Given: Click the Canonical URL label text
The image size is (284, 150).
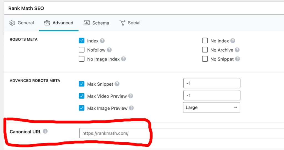Looking at the screenshot, I should [x=26, y=132].
